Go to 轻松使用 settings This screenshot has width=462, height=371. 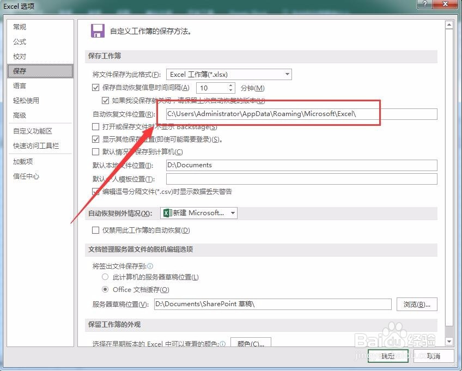click(x=40, y=100)
